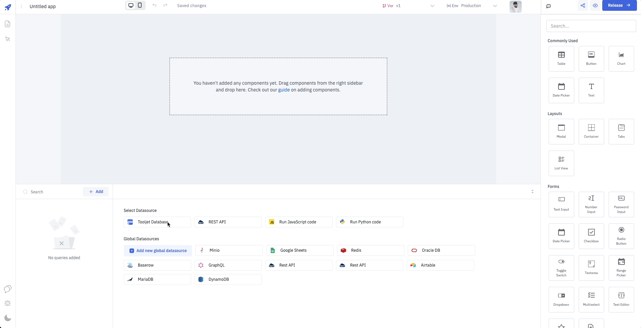
Task: Open the debugger bug icon
Action: (7, 303)
